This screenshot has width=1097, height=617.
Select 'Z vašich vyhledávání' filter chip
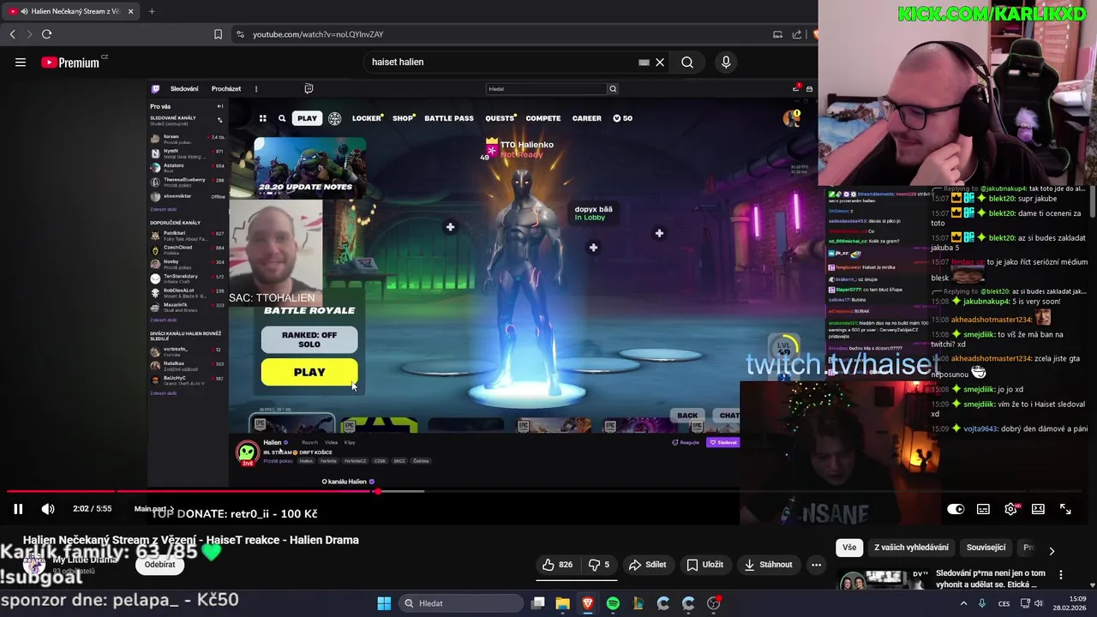click(911, 548)
